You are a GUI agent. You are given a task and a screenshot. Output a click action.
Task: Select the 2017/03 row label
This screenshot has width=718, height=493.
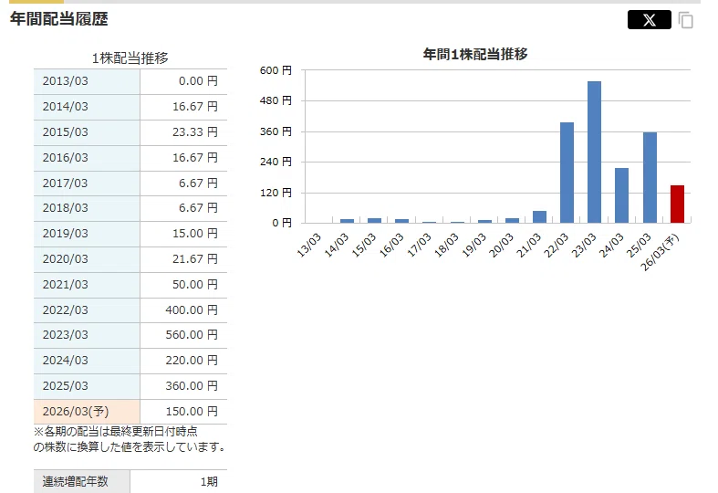87,184
